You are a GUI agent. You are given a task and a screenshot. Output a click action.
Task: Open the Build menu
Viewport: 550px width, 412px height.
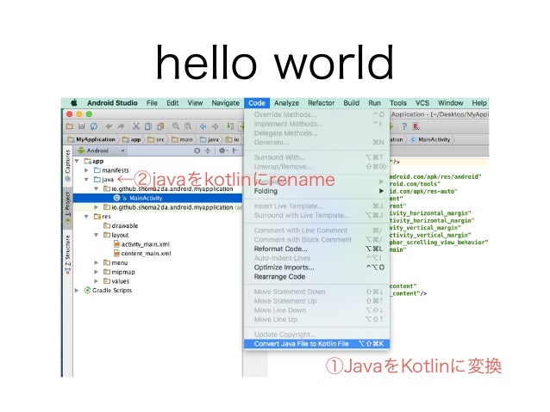(x=352, y=103)
